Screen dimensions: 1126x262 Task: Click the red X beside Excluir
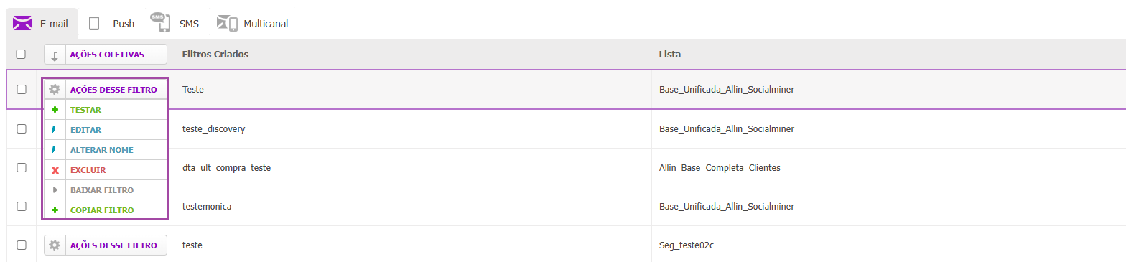[55, 170]
